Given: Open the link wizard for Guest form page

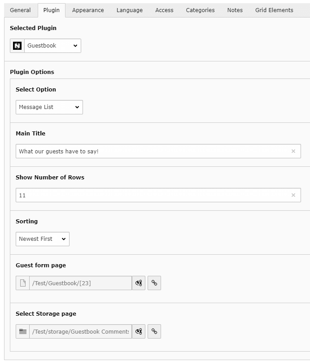Looking at the screenshot, I should (x=154, y=283).
